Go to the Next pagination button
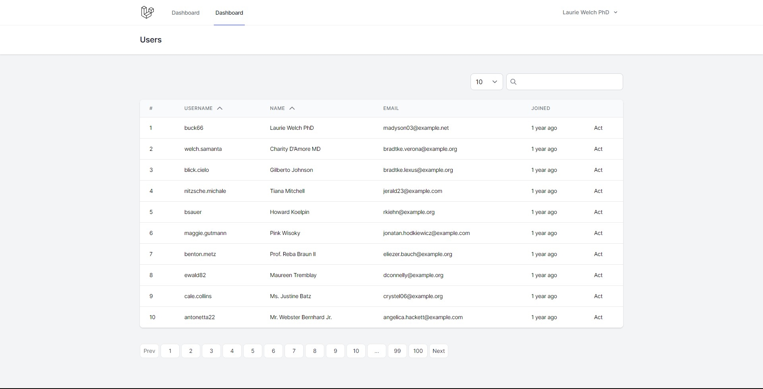The image size is (763, 389). (x=439, y=351)
